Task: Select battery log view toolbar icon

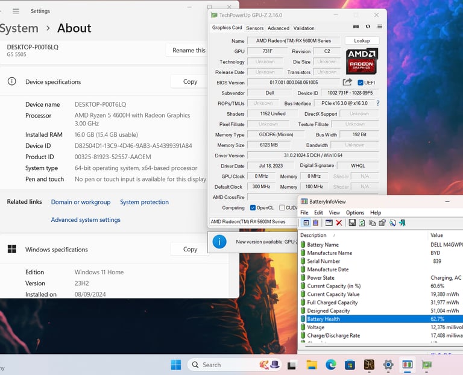Action: coord(316,222)
